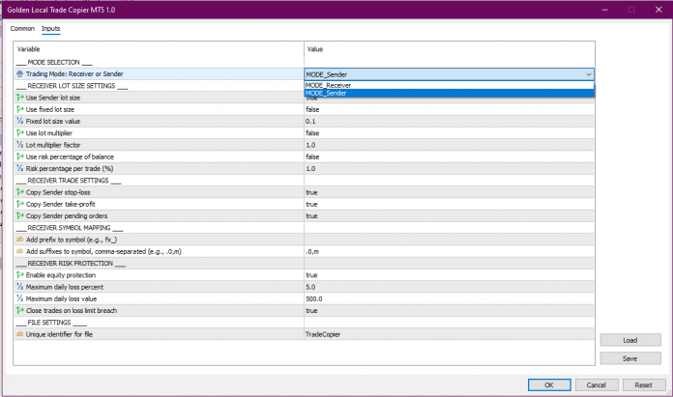Click the Trading Mode parameter icon
The image size is (673, 397).
click(x=20, y=73)
